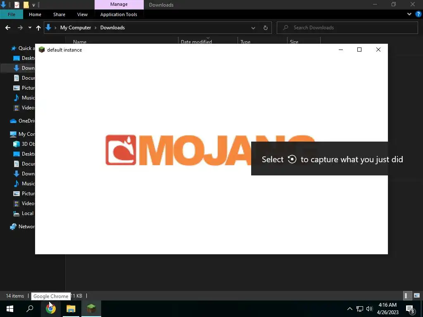Sort by the Size column header
This screenshot has width=423, height=317.
click(294, 42)
